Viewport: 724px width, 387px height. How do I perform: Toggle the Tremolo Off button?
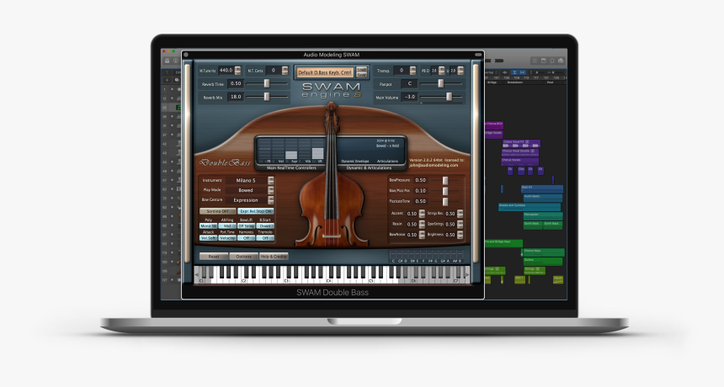click(265, 238)
